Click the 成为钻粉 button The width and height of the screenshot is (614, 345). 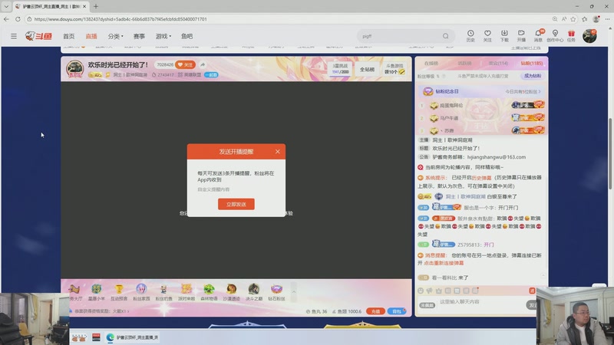point(533,76)
